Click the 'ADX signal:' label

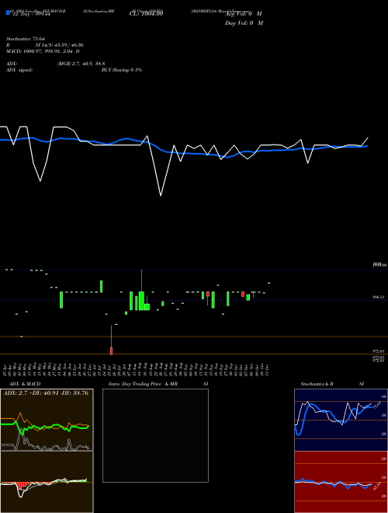click(x=19, y=70)
